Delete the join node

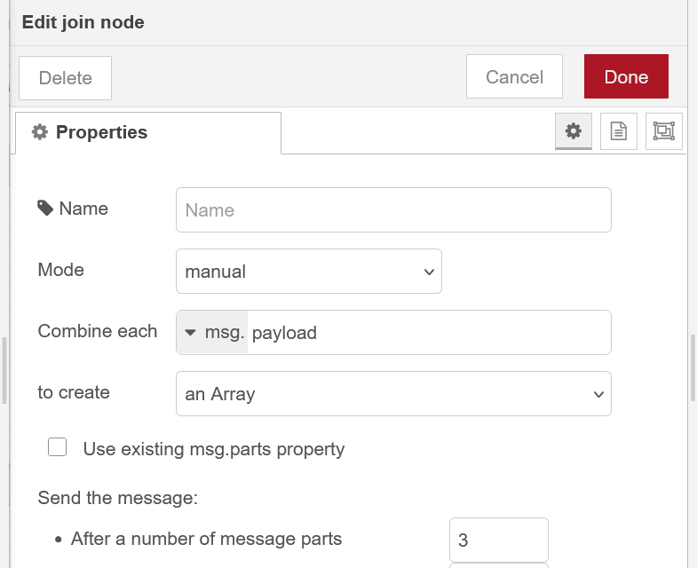point(65,78)
